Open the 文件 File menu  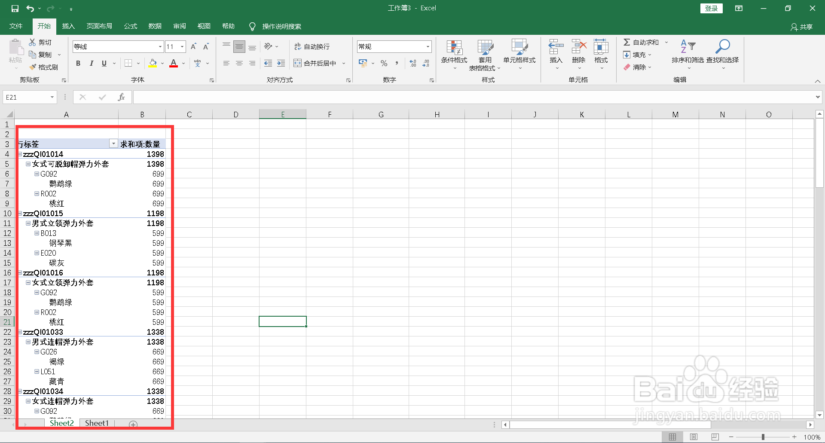click(16, 26)
